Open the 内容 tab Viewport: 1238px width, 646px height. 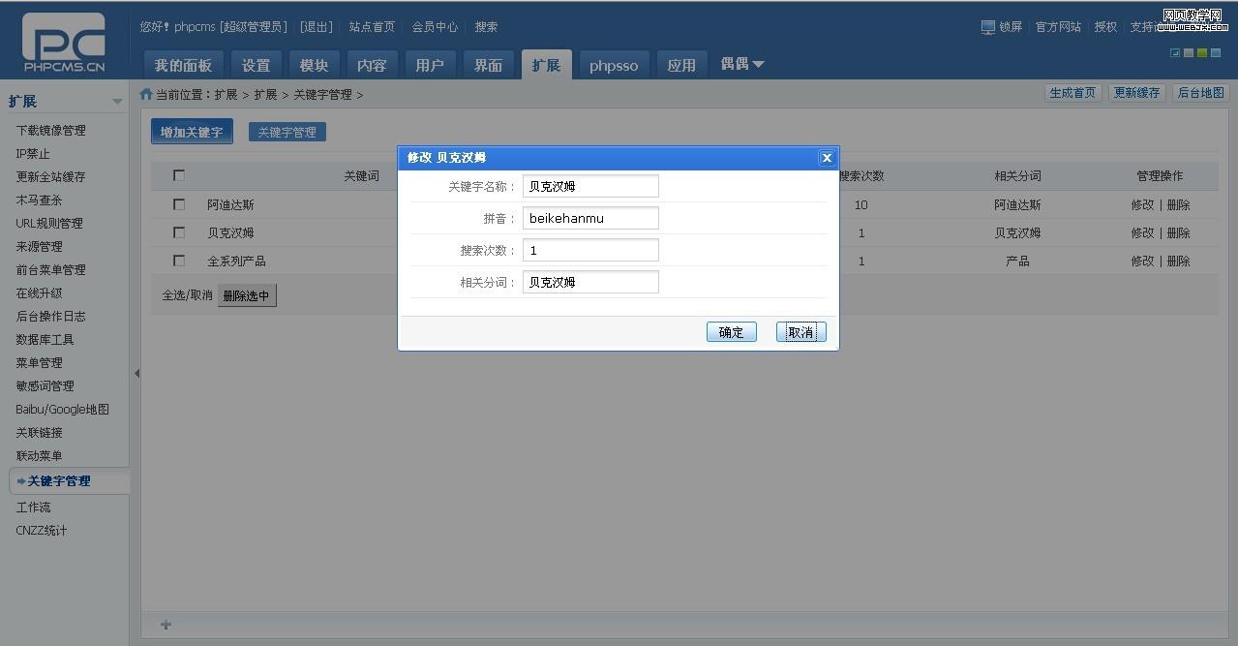point(372,65)
